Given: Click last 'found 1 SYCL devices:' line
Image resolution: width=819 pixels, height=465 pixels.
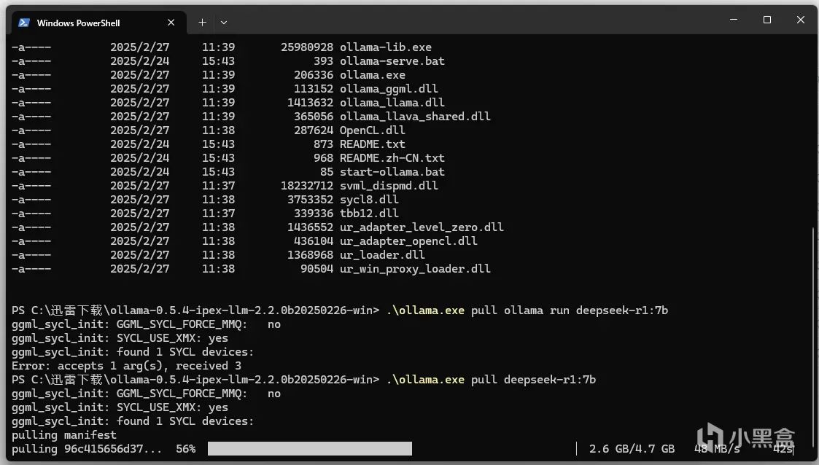Looking at the screenshot, I should point(133,421).
